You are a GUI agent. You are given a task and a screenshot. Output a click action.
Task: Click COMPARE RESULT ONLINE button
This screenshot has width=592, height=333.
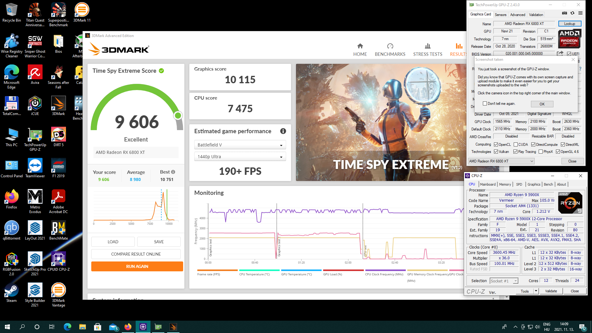136,254
